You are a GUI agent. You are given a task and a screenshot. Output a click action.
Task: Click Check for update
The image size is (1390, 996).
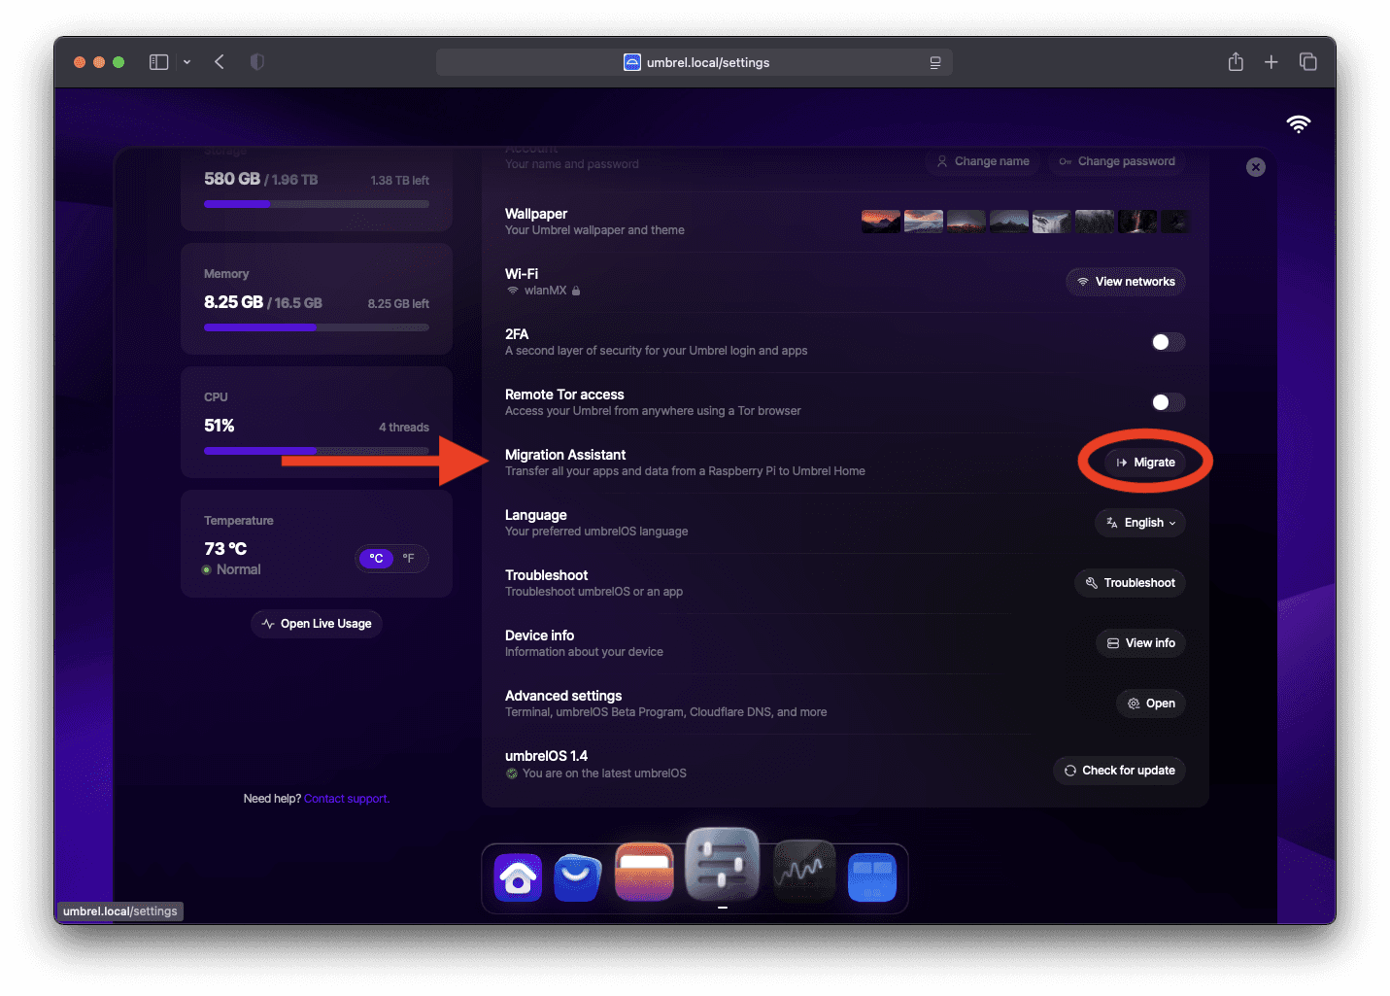pyautogui.click(x=1119, y=771)
